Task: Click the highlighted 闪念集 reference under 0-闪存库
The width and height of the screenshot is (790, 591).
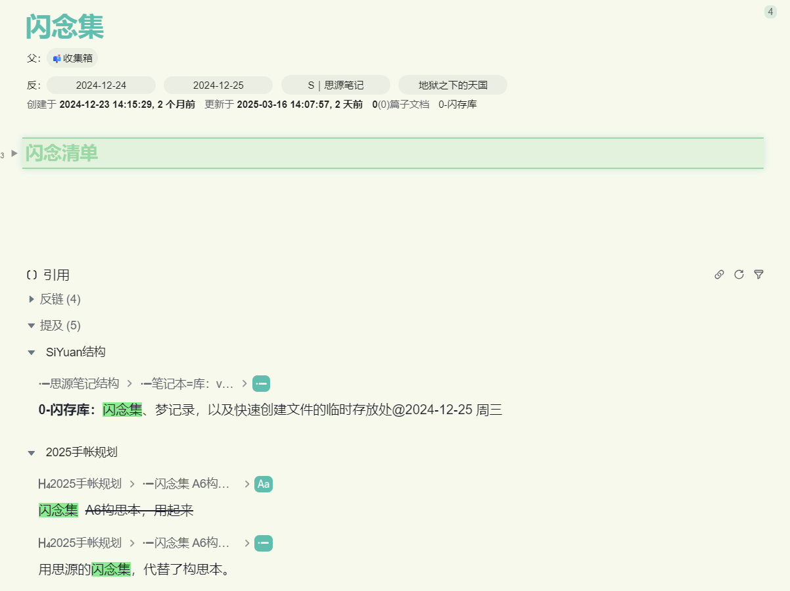Action: pyautogui.click(x=122, y=409)
